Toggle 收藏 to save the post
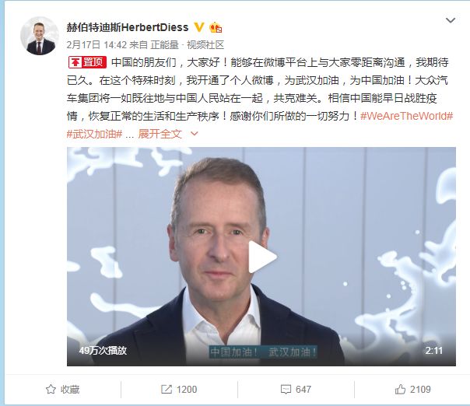 point(70,389)
